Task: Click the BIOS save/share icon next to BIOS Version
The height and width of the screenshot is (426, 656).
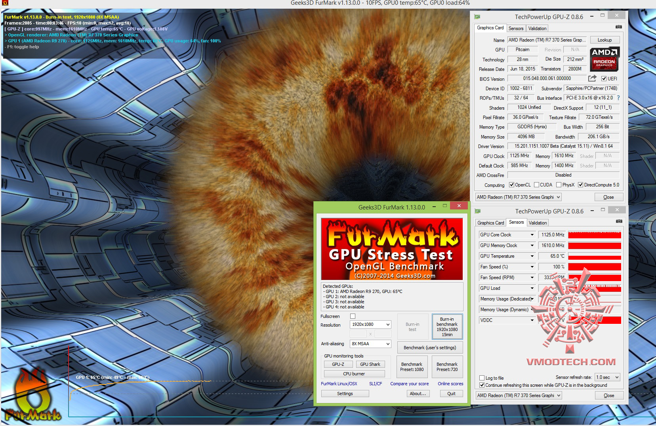Action: [x=592, y=78]
